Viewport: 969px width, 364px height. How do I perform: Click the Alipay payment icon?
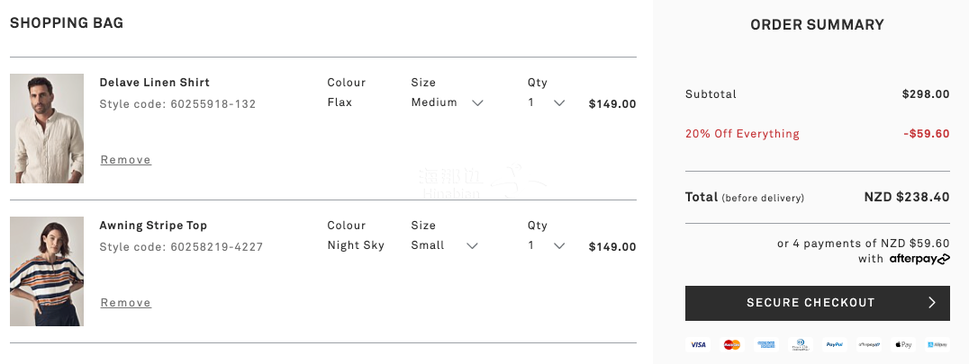coord(937,345)
